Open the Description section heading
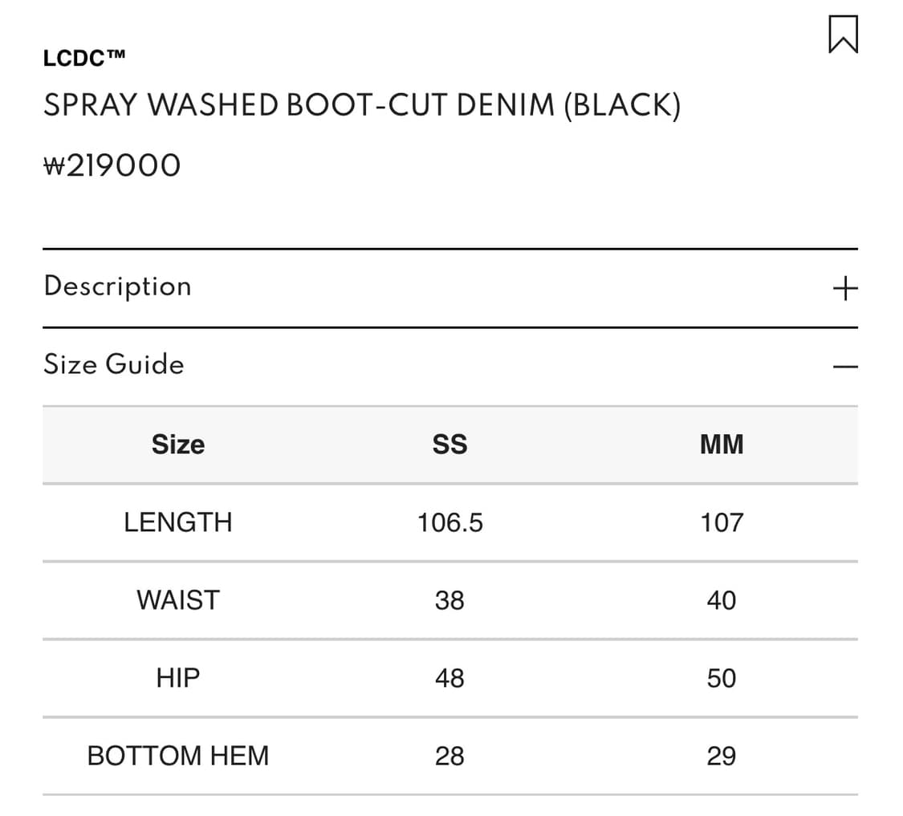The height and width of the screenshot is (816, 903). pyautogui.click(x=117, y=286)
